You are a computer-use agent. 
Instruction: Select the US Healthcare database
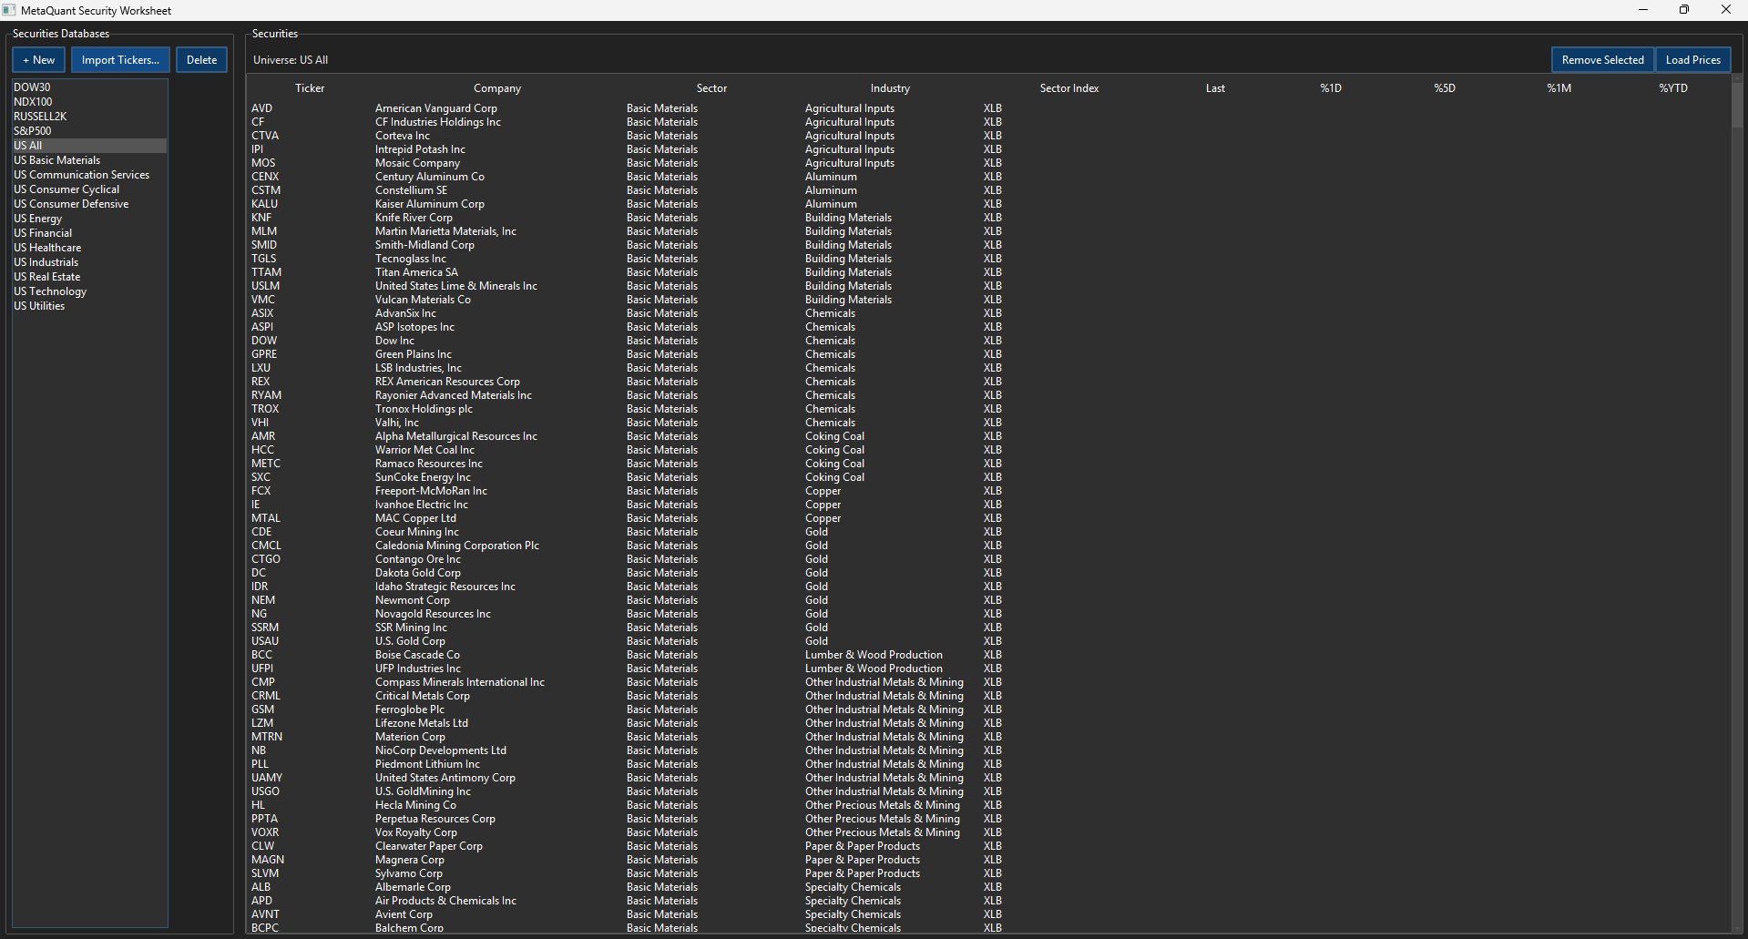click(89, 248)
